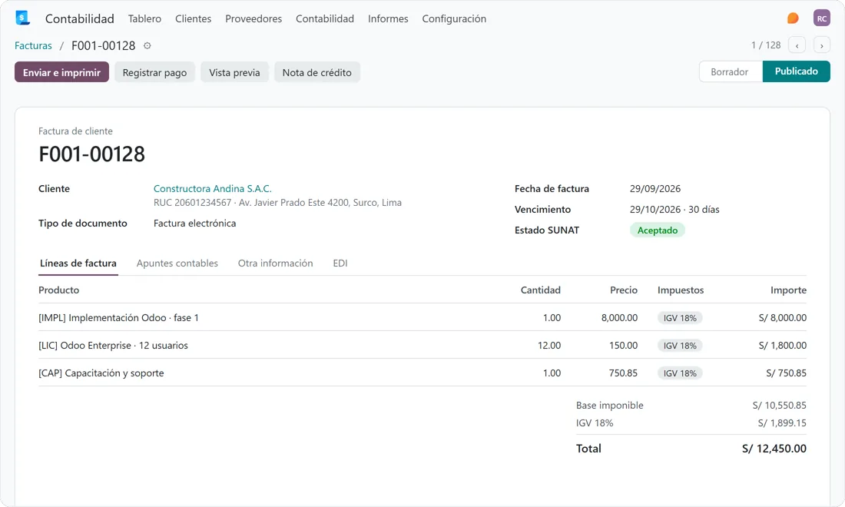This screenshot has width=845, height=507.
Task: Select the Borrador status step
Action: click(x=731, y=71)
